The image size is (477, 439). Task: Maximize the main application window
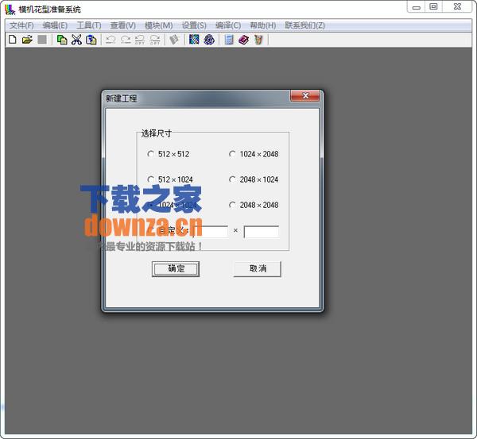(x=433, y=6)
